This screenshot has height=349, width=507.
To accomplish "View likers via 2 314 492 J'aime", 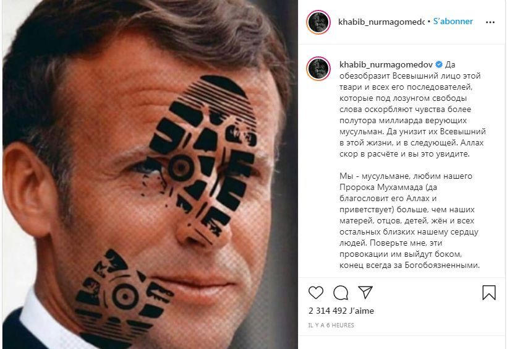I will [x=341, y=311].
